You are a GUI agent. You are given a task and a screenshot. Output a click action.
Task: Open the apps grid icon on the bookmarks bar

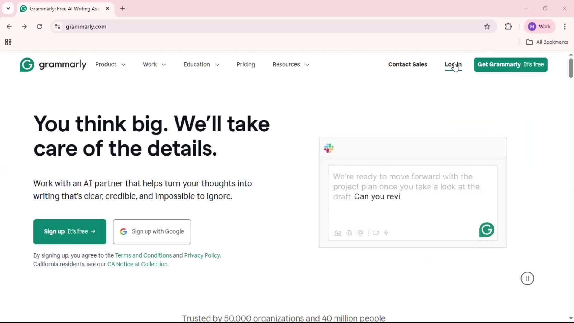click(x=8, y=42)
